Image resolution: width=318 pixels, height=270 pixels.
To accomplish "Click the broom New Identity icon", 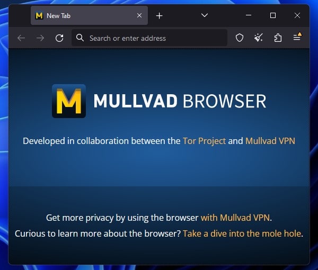I will point(259,38).
